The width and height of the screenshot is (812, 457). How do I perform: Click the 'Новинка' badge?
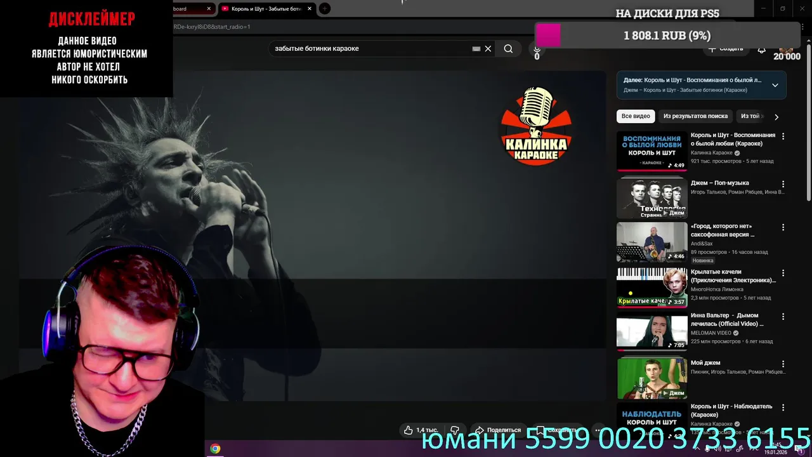pyautogui.click(x=703, y=260)
